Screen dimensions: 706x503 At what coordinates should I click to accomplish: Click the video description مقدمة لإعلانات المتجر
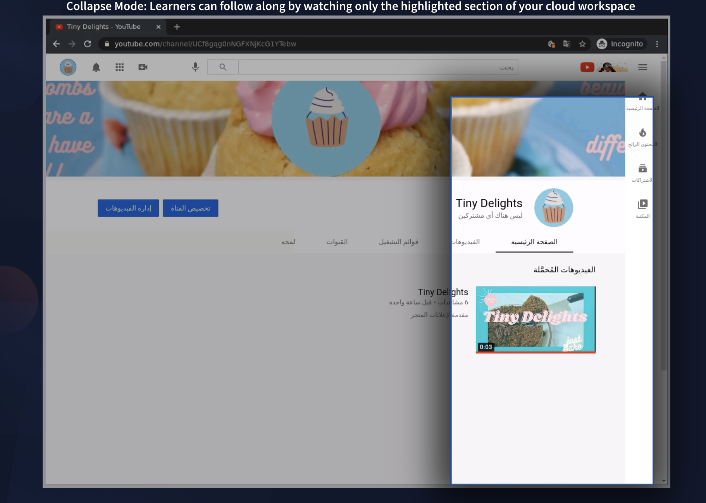[x=439, y=315]
